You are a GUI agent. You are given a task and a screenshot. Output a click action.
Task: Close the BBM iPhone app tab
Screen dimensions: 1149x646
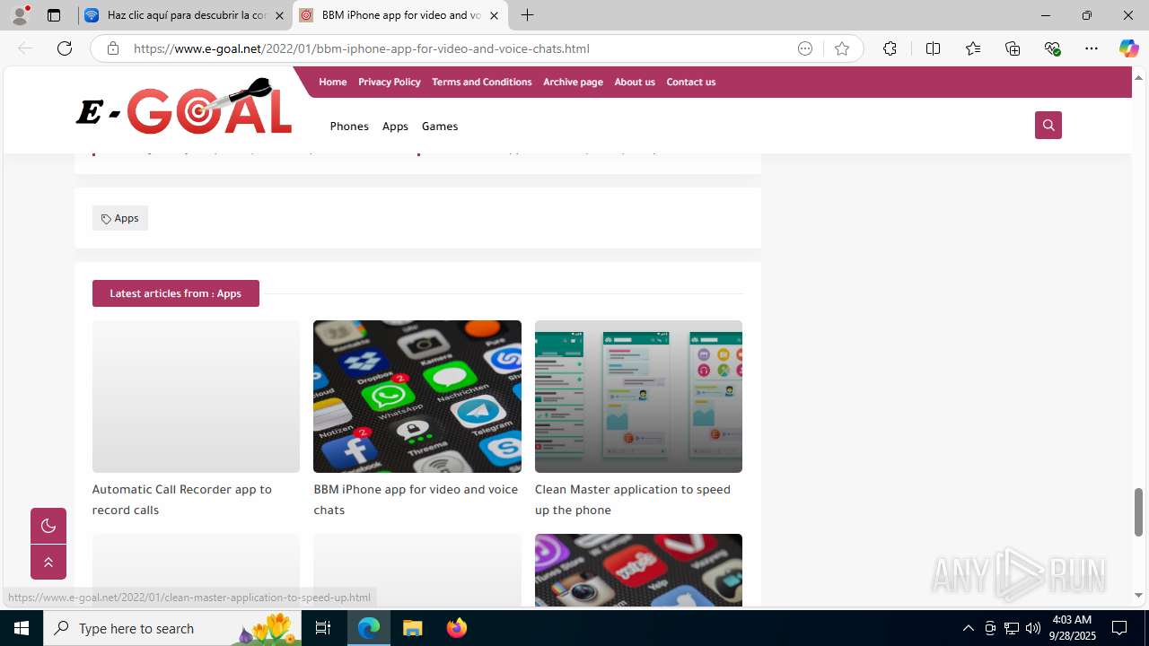point(494,15)
